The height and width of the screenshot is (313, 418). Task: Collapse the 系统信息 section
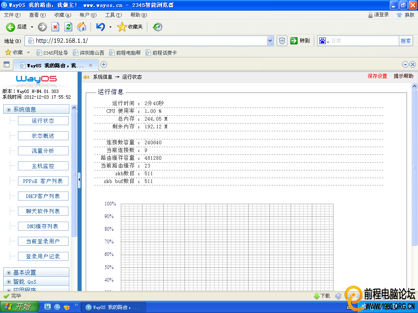(x=9, y=110)
